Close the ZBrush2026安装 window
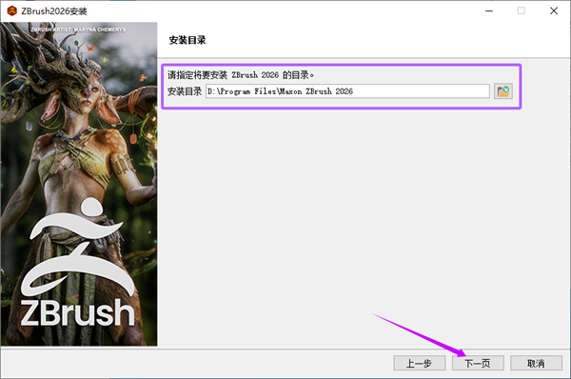 (x=554, y=10)
